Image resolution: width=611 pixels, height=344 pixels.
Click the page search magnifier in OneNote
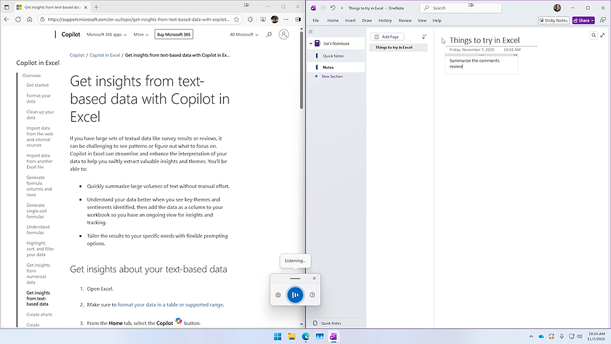point(593,36)
